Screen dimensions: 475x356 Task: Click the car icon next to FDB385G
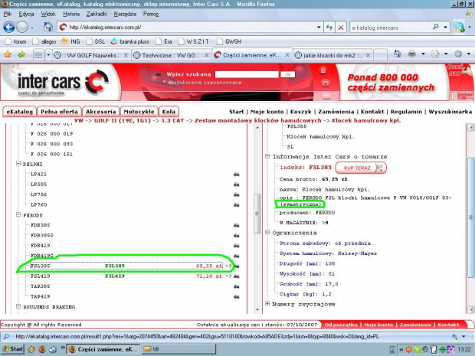point(236,236)
